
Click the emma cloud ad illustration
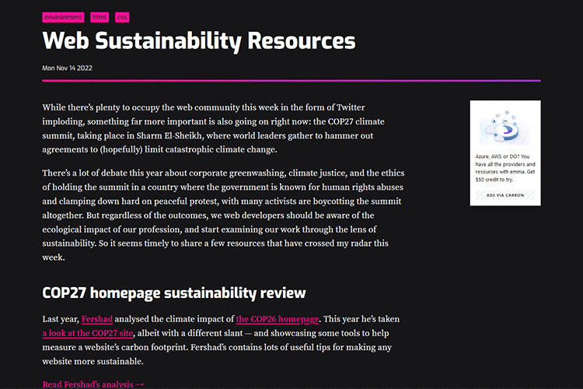coord(504,127)
